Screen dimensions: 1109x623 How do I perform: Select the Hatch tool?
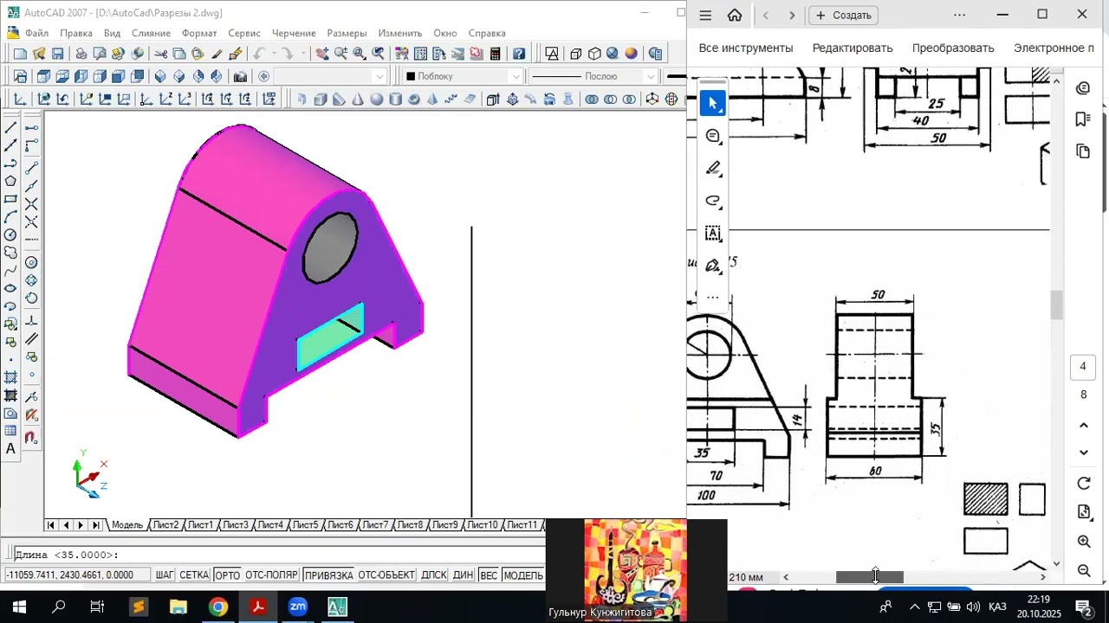10,377
